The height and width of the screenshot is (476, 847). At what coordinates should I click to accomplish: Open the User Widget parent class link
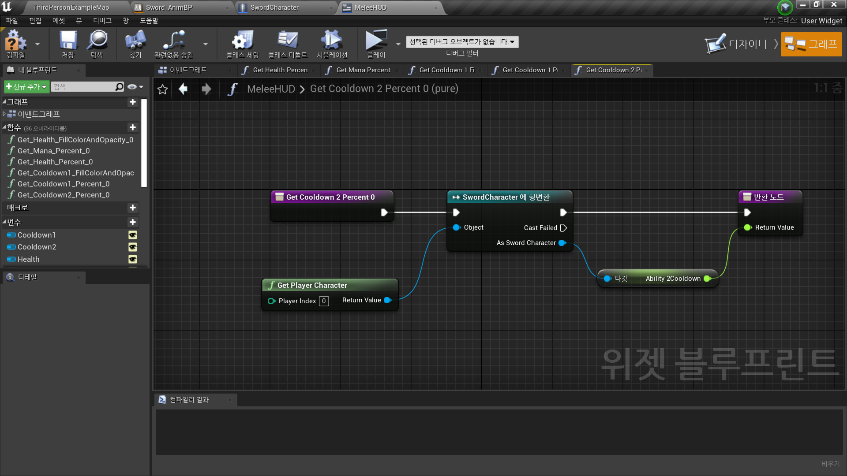click(821, 21)
